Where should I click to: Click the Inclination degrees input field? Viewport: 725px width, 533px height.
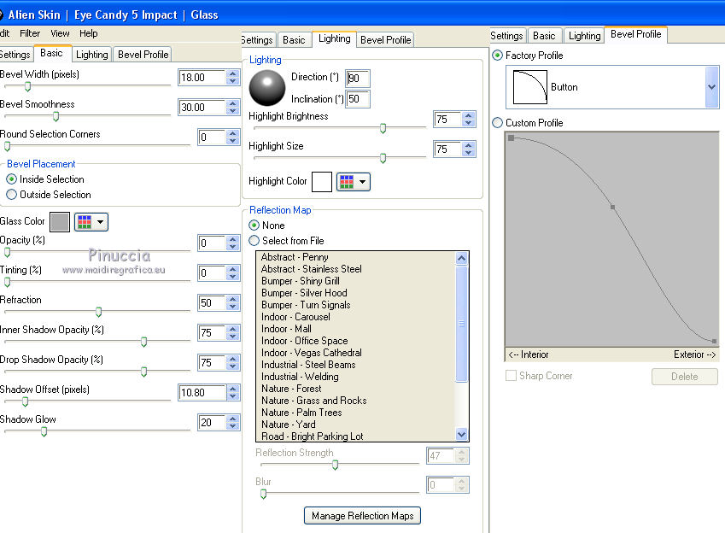pyautogui.click(x=358, y=99)
